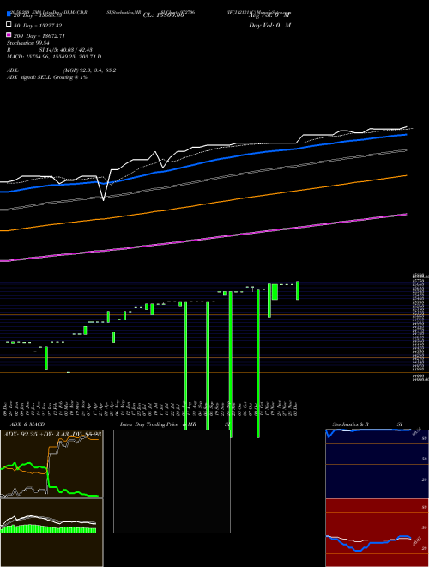The width and height of the screenshot is (429, 567).
Task: Click the blue 20 Day legend swatch
Action: (9, 15)
